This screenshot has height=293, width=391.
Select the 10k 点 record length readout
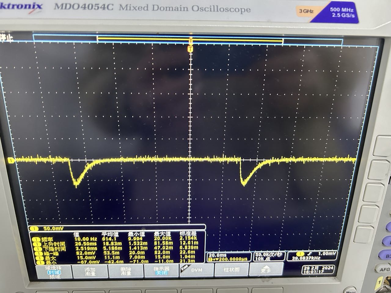[263, 259]
